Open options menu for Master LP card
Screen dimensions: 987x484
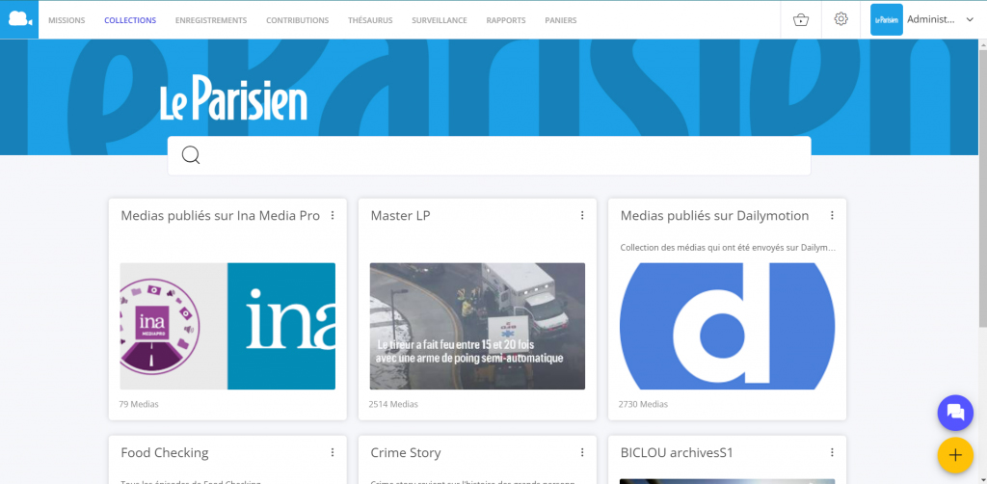click(x=582, y=215)
